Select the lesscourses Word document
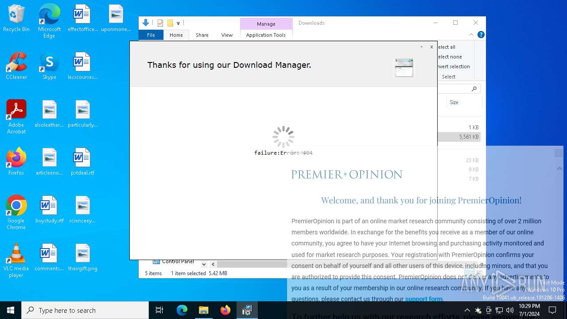This screenshot has width=567, height=319. point(82,66)
